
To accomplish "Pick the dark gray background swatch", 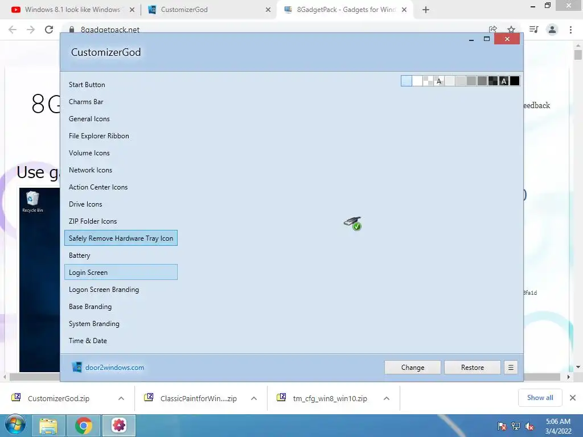I will tap(482, 81).
